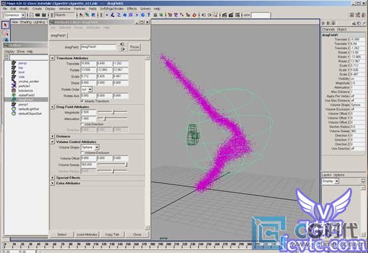Toggle the Inherits Transform checkbox
The height and width of the screenshot is (253, 368).
pos(82,101)
